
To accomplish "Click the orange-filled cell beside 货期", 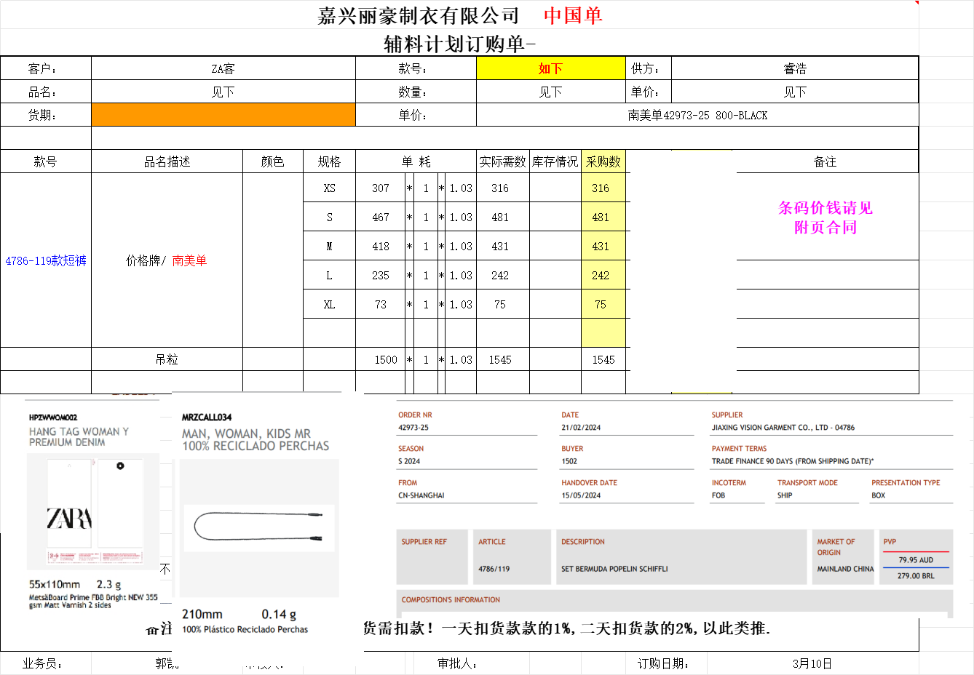I will tap(223, 115).
